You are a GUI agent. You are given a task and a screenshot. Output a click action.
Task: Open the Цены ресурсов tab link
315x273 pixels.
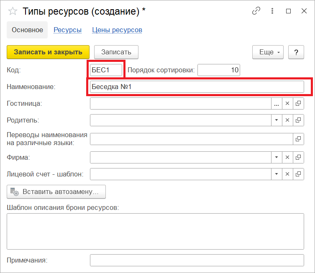tap(117, 30)
